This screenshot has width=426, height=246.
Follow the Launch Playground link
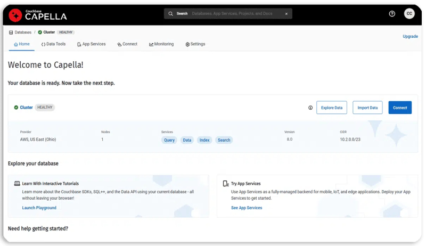coord(39,208)
